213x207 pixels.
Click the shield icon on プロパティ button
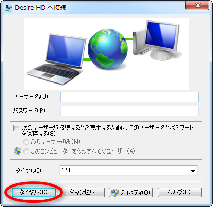115,193
